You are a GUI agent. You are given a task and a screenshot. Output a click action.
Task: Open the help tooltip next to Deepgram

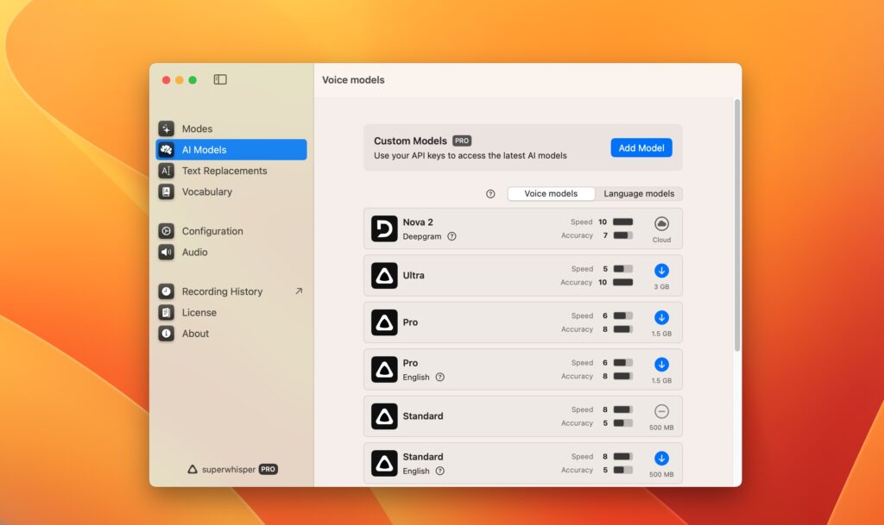(x=452, y=235)
